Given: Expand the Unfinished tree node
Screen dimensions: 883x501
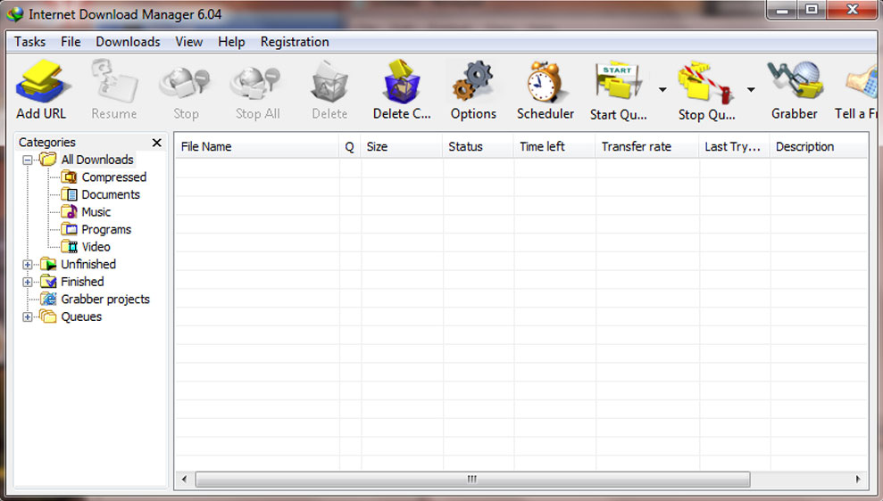Looking at the screenshot, I should coord(27,264).
